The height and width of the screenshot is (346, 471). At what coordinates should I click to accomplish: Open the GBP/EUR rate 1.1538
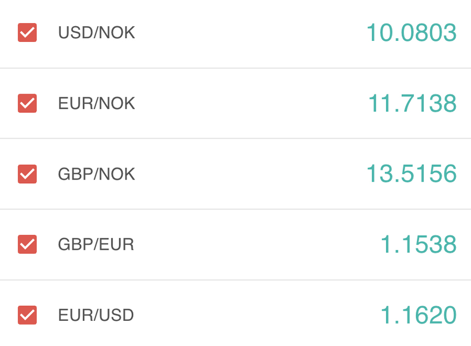tap(418, 244)
